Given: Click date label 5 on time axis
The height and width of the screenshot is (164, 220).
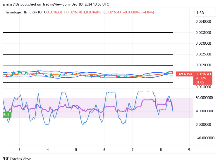Looking at the screenshot, I should click(76, 150).
